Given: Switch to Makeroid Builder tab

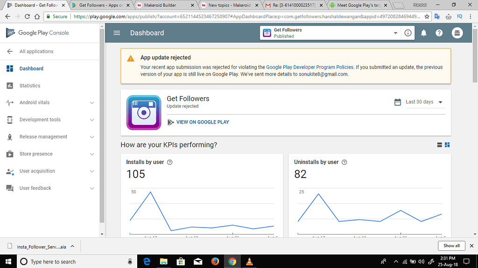Looking at the screenshot, I should (x=165, y=5).
